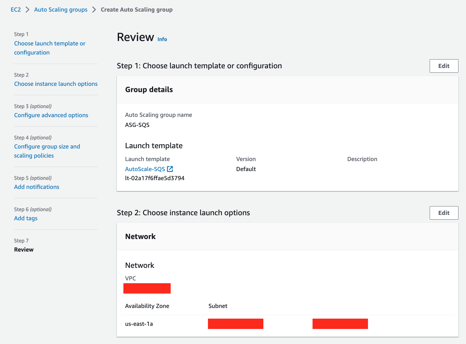
Task: Go to Configure advanced options step
Action: tap(51, 115)
